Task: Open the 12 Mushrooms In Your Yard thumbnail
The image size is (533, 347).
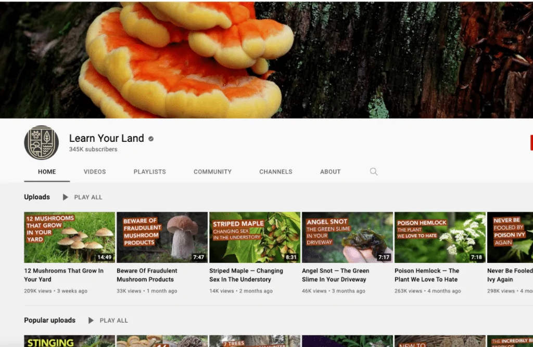Action: pos(69,237)
